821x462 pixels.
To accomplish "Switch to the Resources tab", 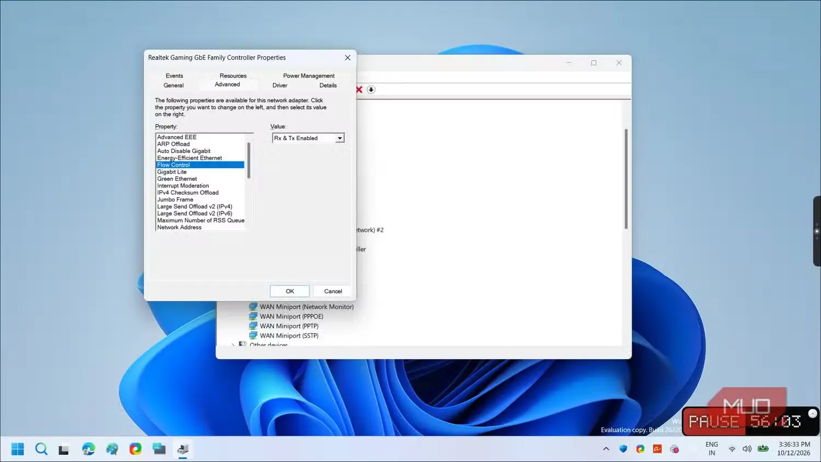I will [x=233, y=76].
